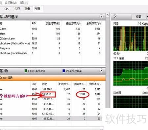Screen dimensions: 148x130
Task: Sort by 总数(字节/秒) column in process list
Action: click(x=93, y=23)
